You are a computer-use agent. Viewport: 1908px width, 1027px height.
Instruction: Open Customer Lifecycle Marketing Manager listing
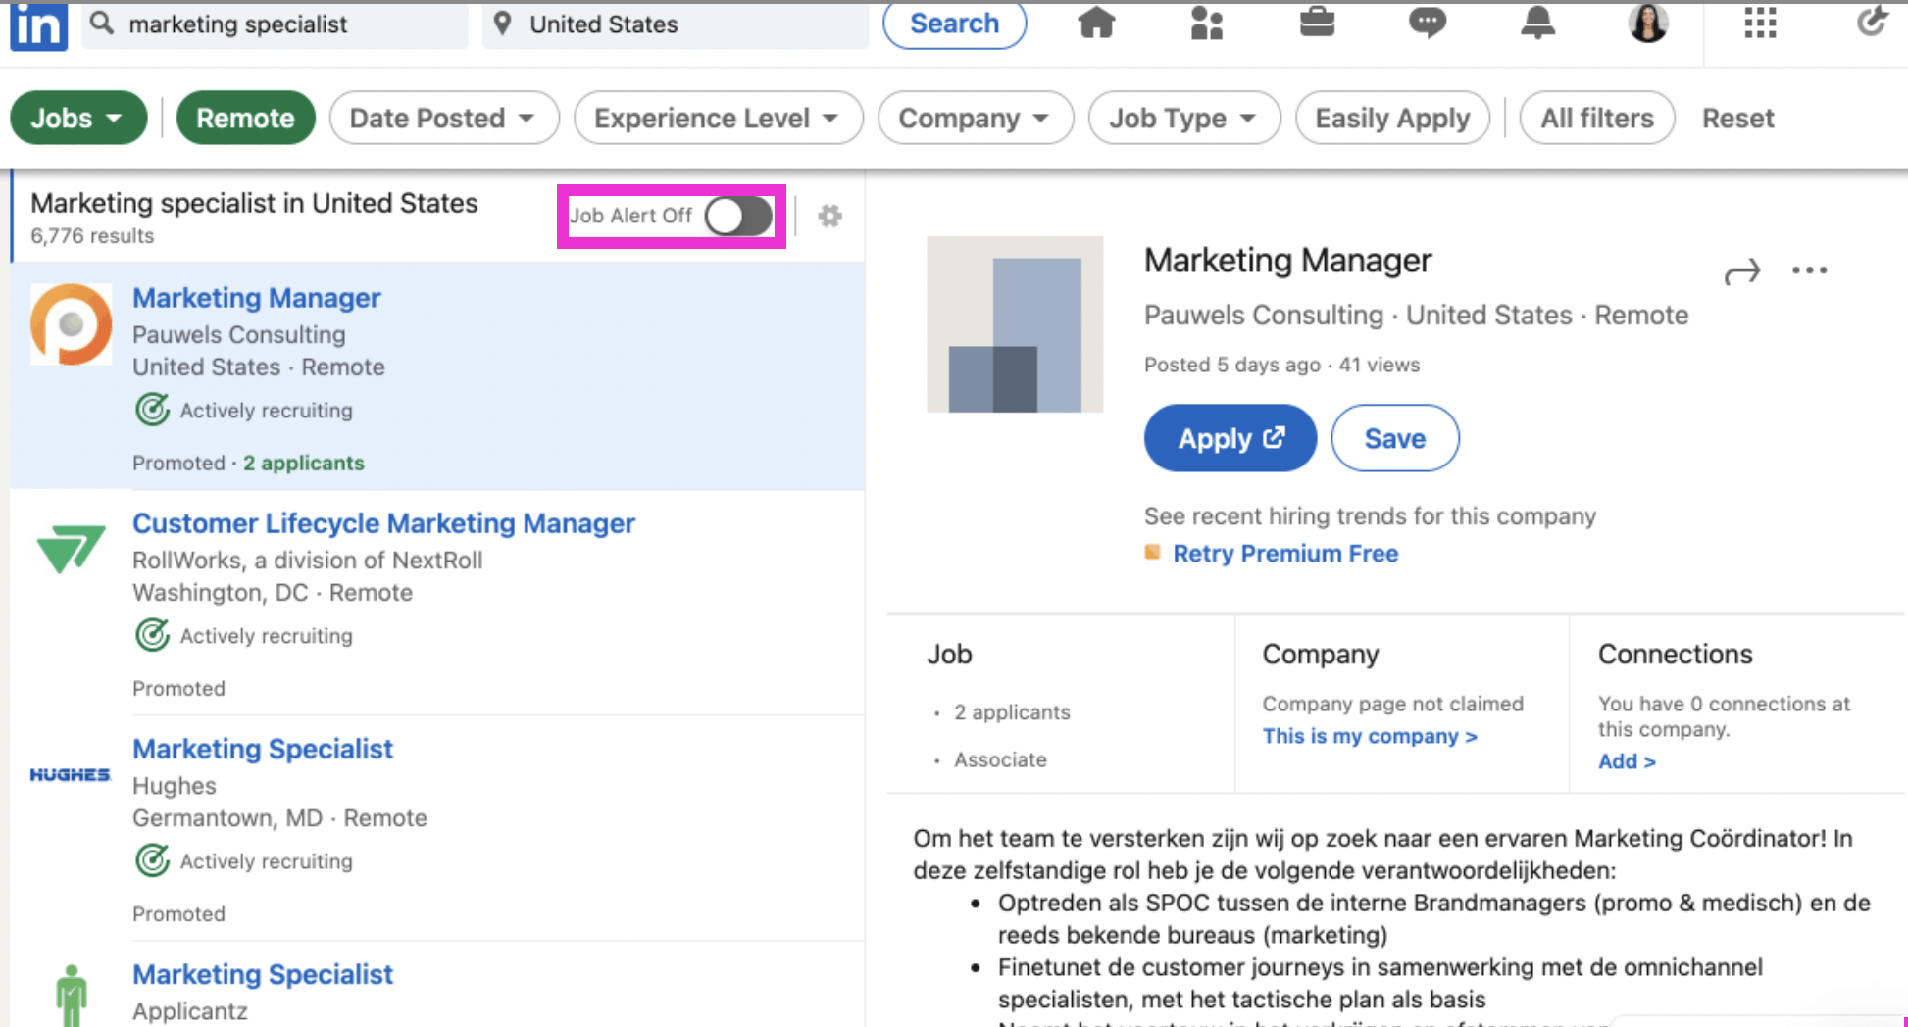pyautogui.click(x=383, y=523)
